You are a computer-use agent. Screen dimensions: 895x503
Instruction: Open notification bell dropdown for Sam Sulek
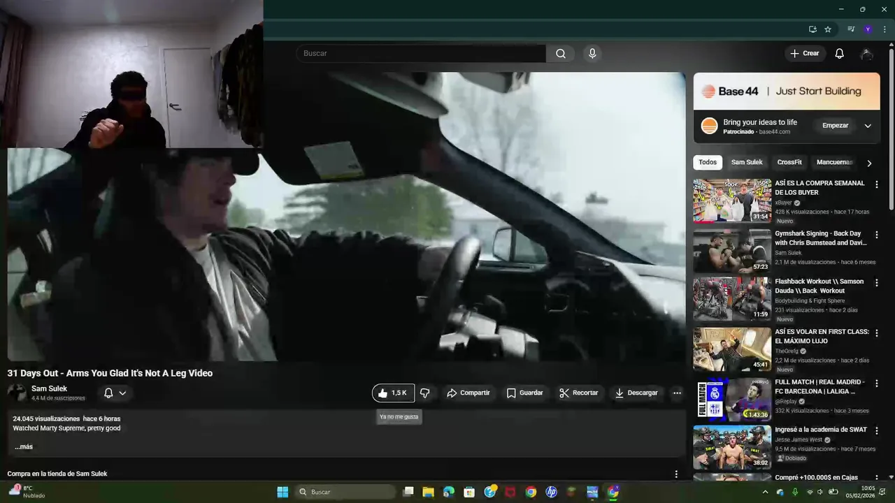[115, 393]
